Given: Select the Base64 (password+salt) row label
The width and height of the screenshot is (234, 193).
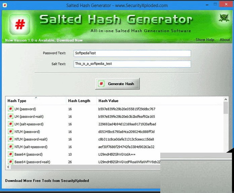Looking at the screenshot, I should point(32,162).
